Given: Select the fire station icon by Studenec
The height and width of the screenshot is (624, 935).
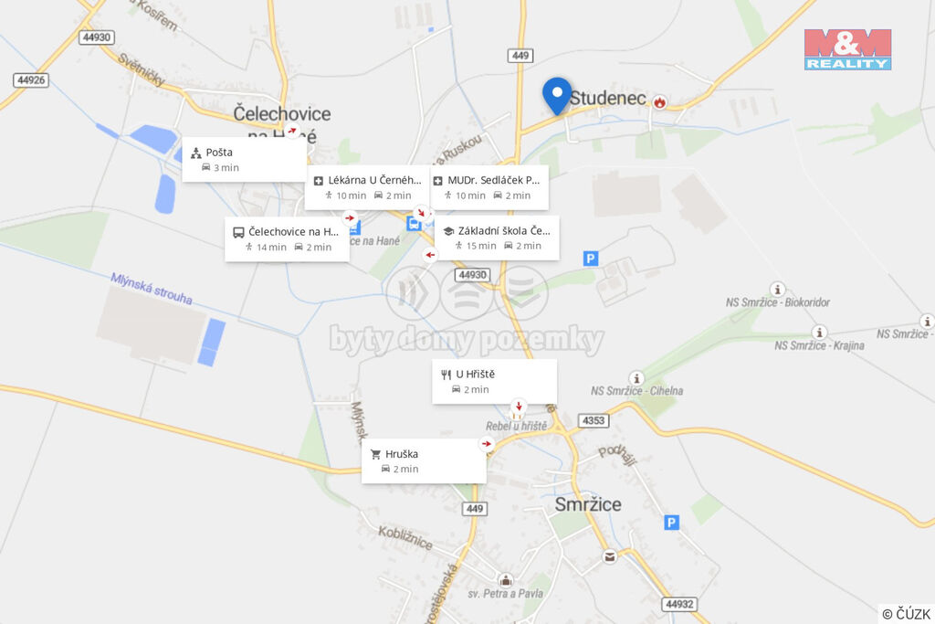Looking at the screenshot, I should click(x=659, y=102).
